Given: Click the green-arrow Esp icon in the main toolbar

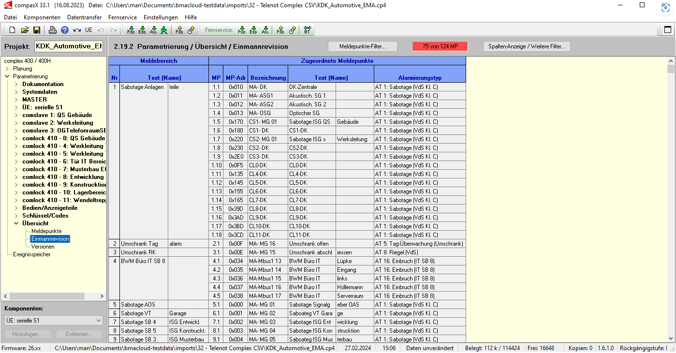Looking at the screenshot, I should click(142, 30).
